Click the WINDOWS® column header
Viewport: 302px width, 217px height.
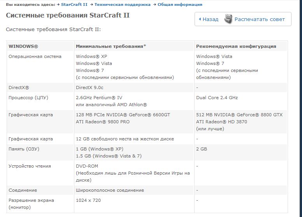[23, 46]
